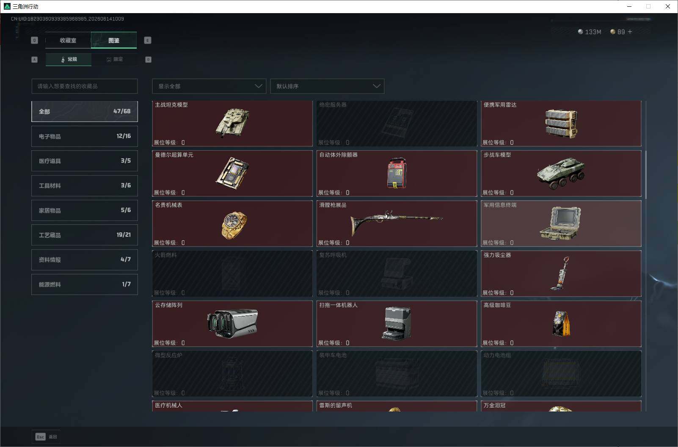This screenshot has height=447, width=678.
Task: Click the Q key hint icon
Action: (x=35, y=40)
